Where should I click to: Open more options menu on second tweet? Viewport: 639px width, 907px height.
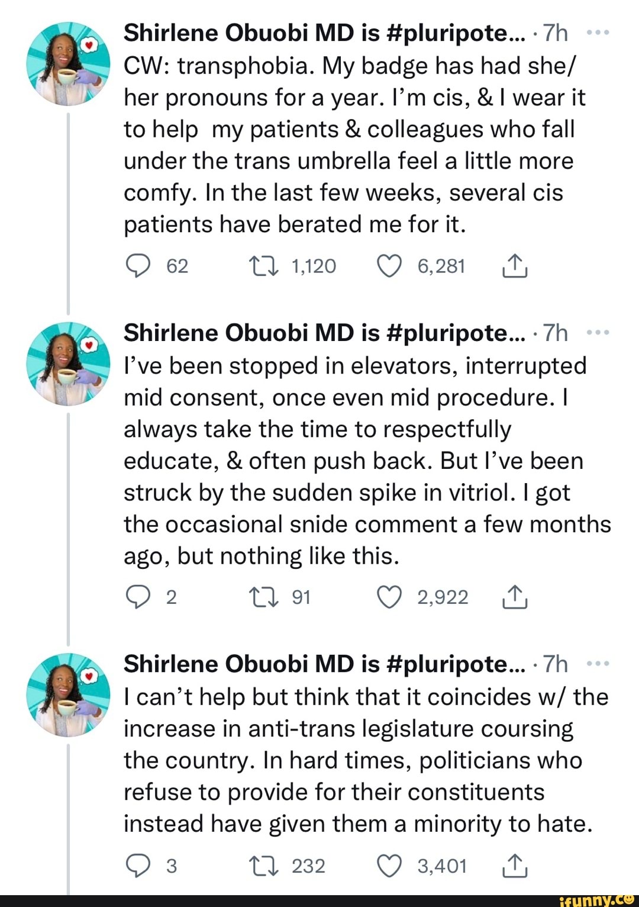click(x=598, y=333)
